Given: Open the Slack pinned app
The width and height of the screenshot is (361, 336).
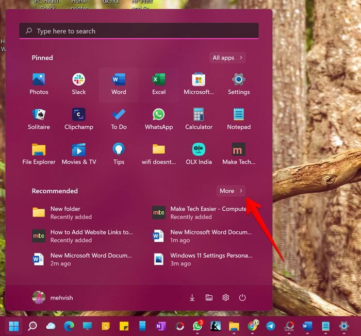Looking at the screenshot, I should 79,85.
